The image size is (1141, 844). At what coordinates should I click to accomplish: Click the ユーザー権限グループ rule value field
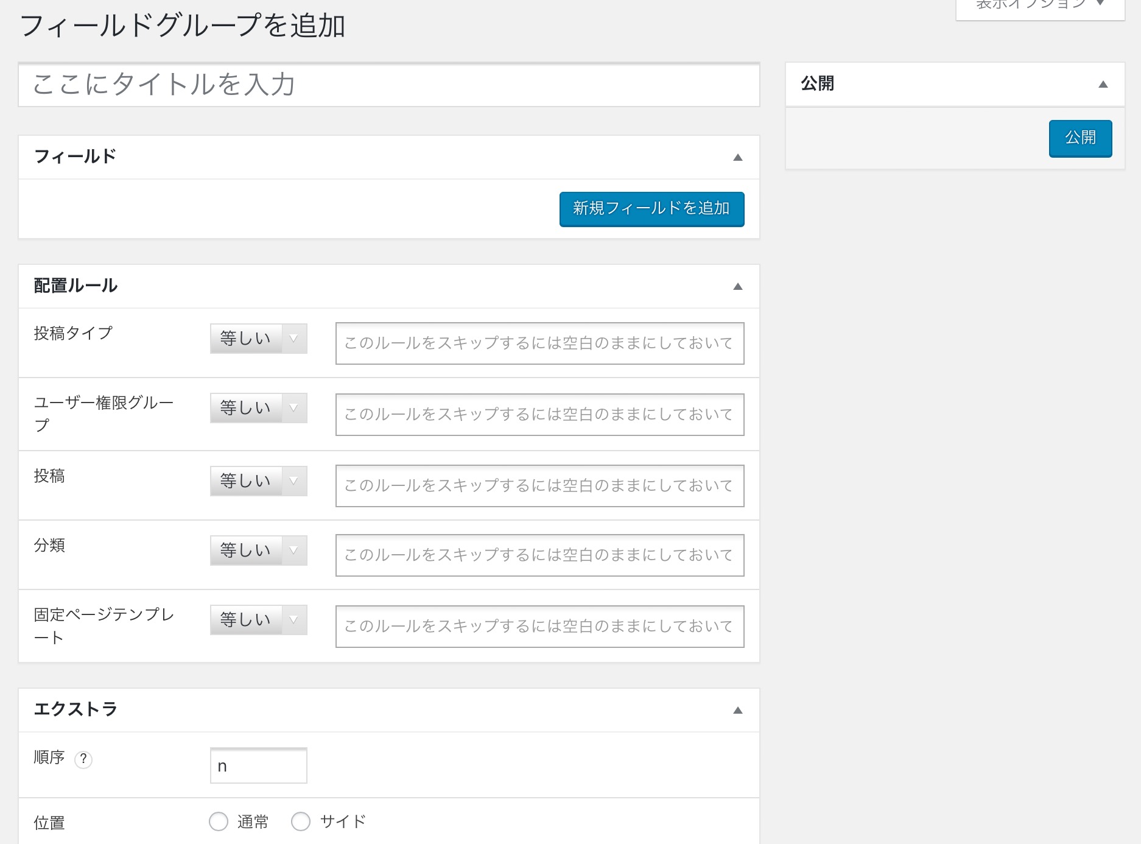[x=539, y=415]
